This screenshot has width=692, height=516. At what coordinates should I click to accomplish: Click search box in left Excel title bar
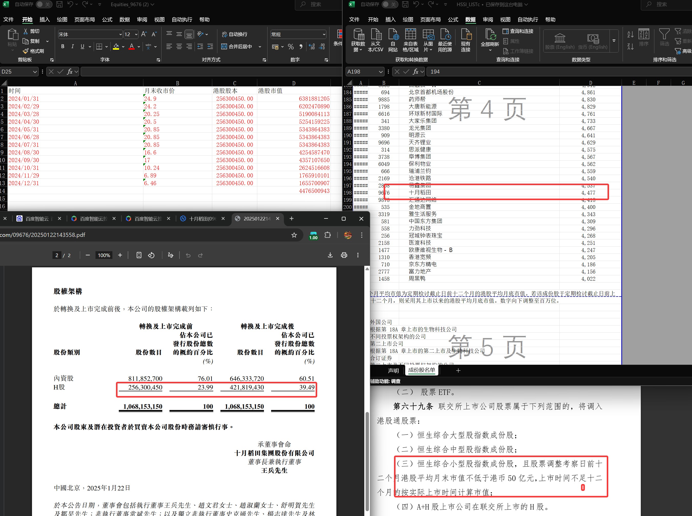318,4
